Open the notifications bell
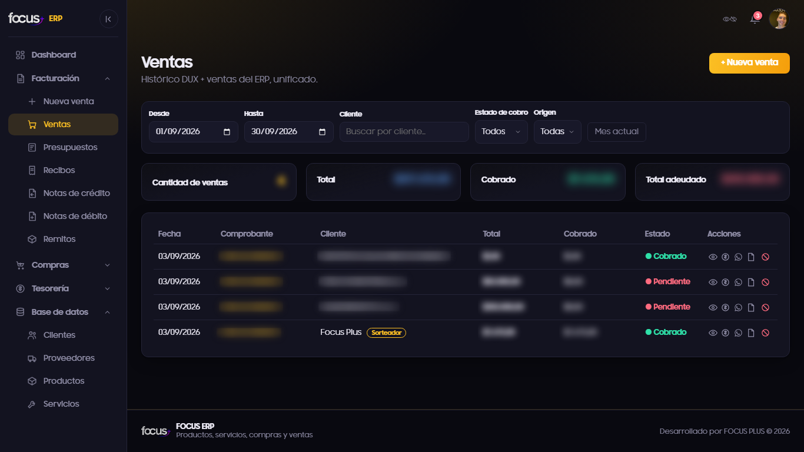The height and width of the screenshot is (452, 804). (x=755, y=19)
